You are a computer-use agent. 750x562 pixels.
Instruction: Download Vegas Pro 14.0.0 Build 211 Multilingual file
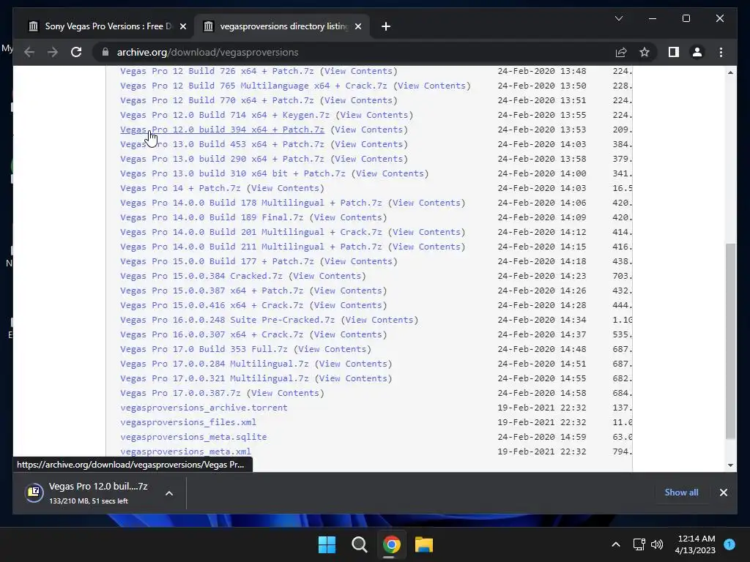pos(251,247)
